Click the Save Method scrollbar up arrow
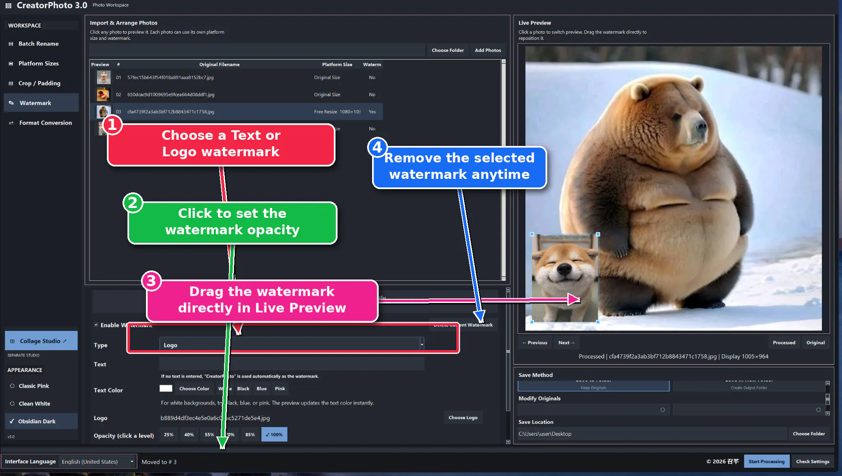842x476 pixels. click(x=828, y=383)
